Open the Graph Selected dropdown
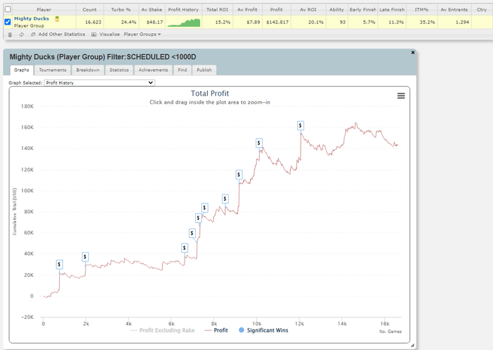 click(x=99, y=82)
